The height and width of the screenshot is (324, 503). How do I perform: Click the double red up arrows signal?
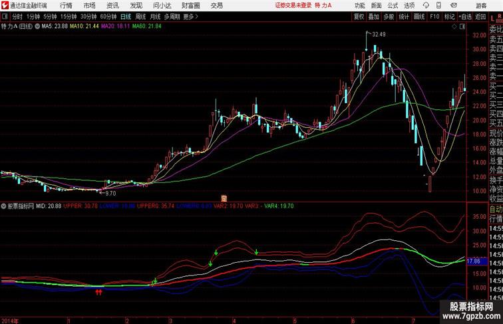point(98,292)
